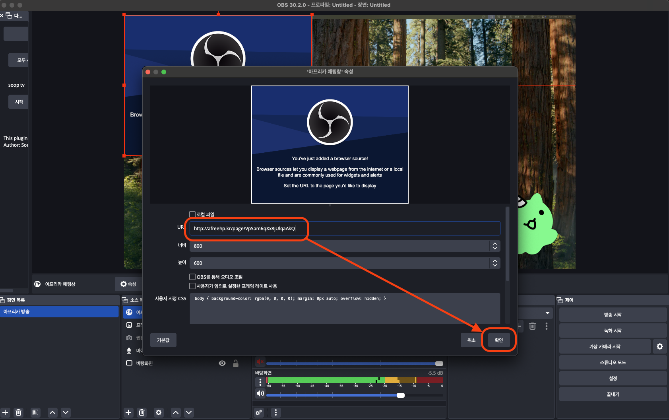Select the microphone source icon

click(129, 350)
